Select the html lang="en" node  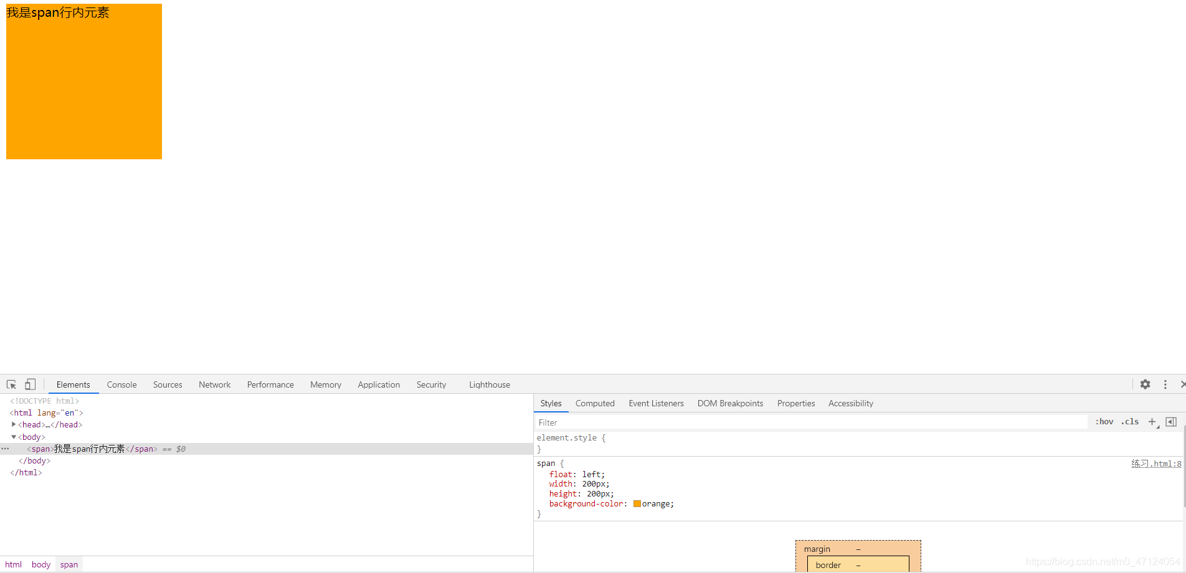coord(46,412)
